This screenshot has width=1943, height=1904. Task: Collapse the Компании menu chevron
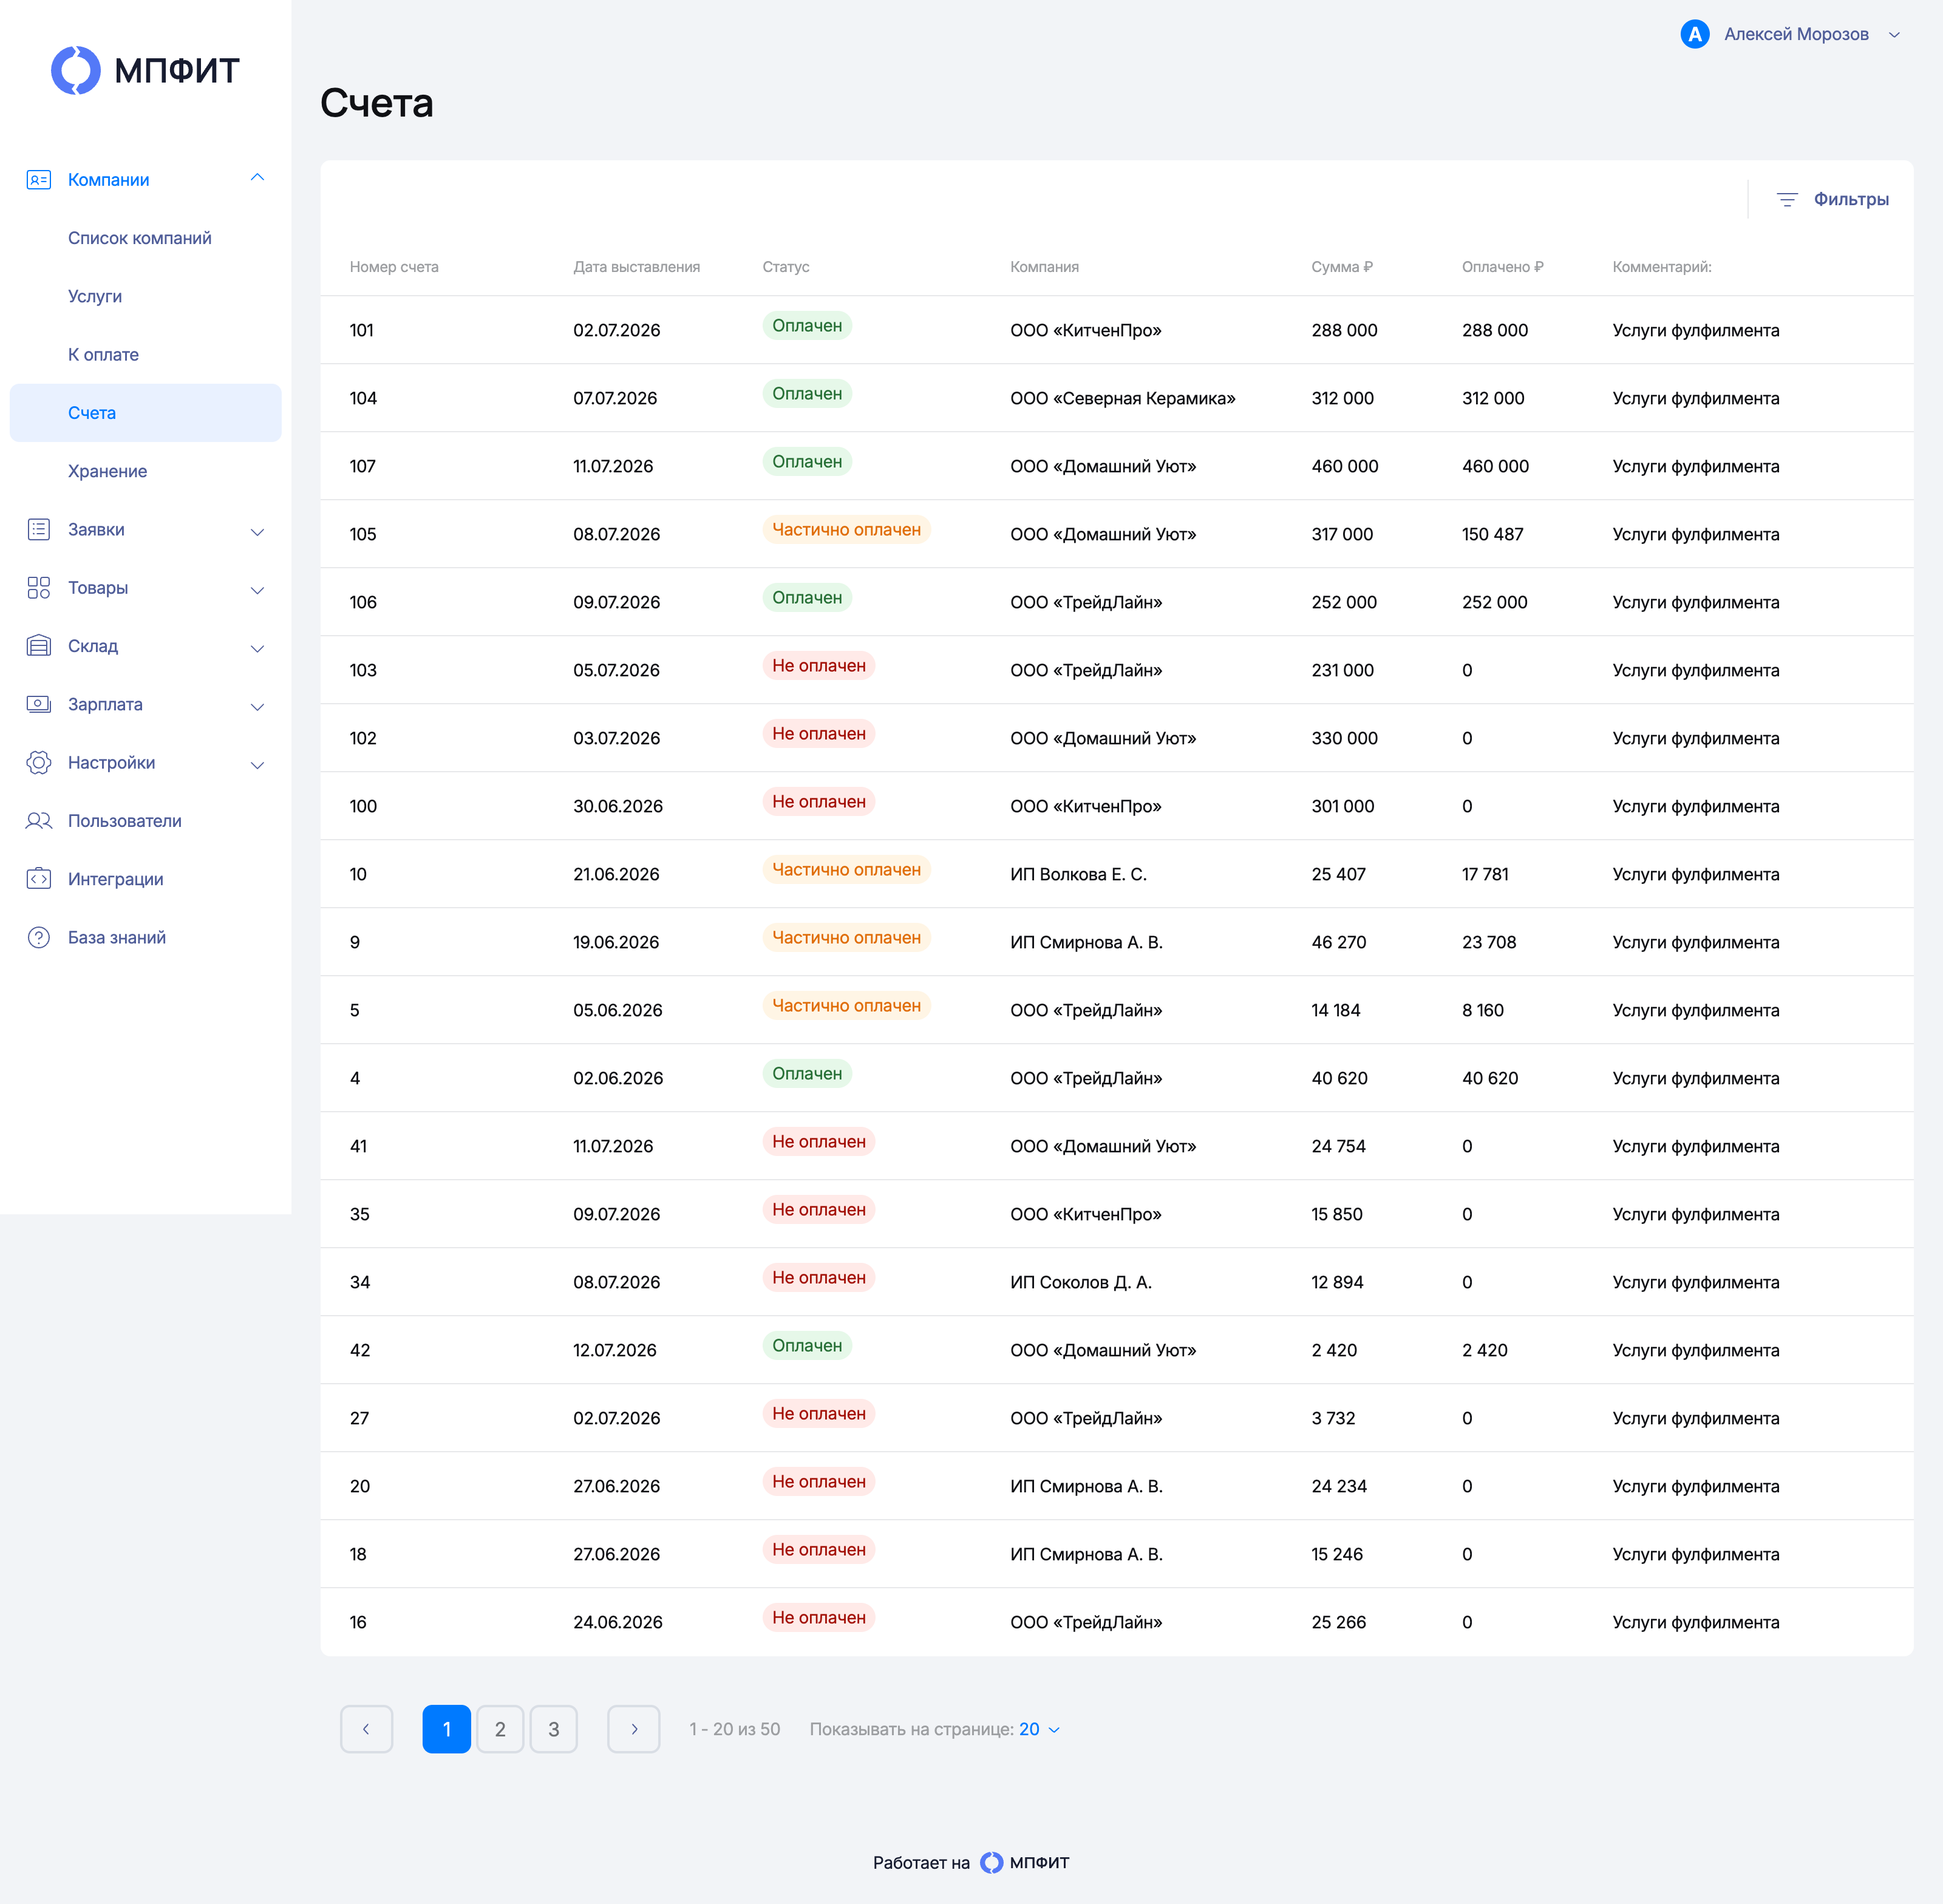[257, 178]
